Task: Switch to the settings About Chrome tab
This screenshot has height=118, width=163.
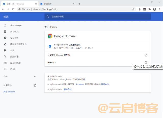Action: click(20, 4)
